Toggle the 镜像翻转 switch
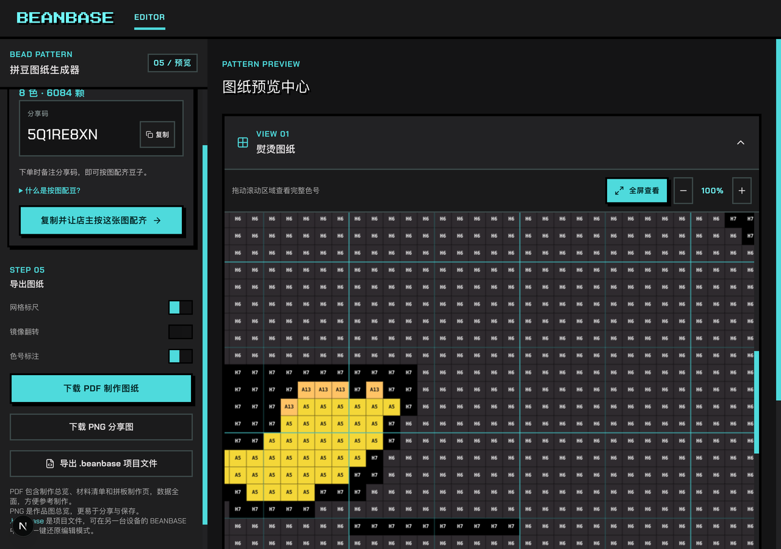Image resolution: width=781 pixels, height=549 pixels. click(181, 332)
